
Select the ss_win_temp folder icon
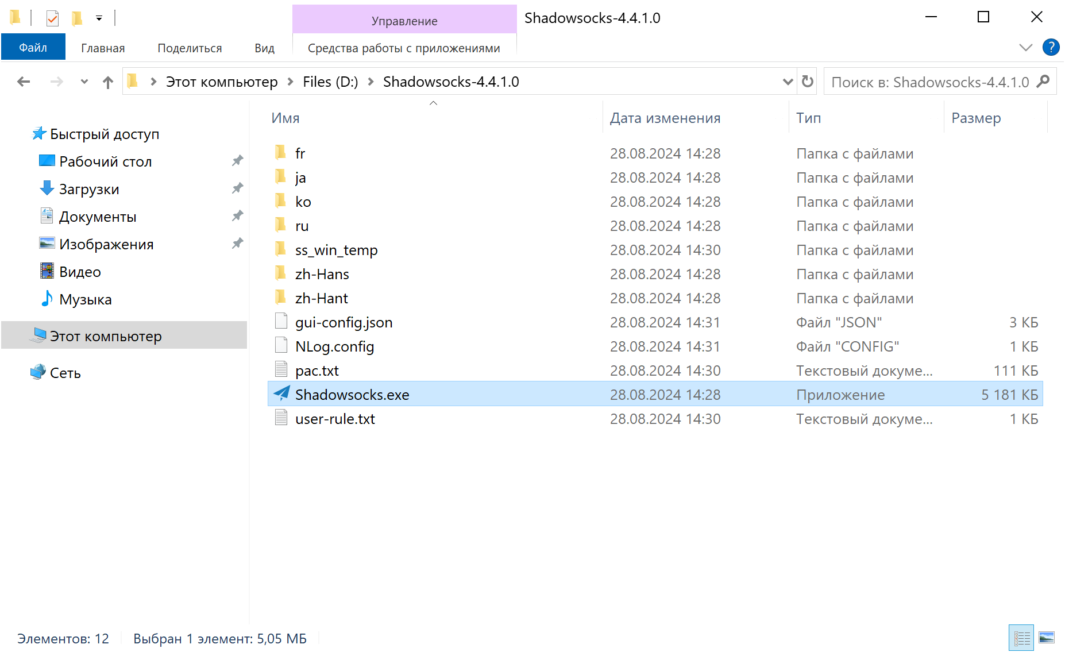[x=280, y=249]
